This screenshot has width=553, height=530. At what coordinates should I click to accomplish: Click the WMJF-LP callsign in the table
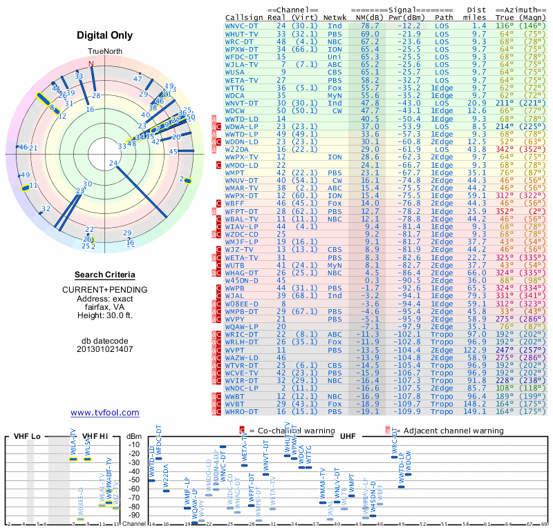pyautogui.click(x=241, y=242)
